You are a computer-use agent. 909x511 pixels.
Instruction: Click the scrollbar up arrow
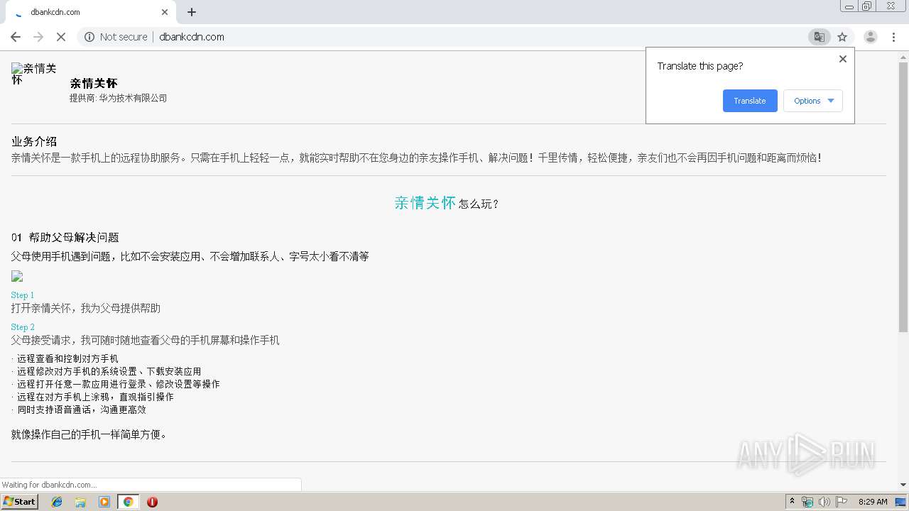(903, 56)
